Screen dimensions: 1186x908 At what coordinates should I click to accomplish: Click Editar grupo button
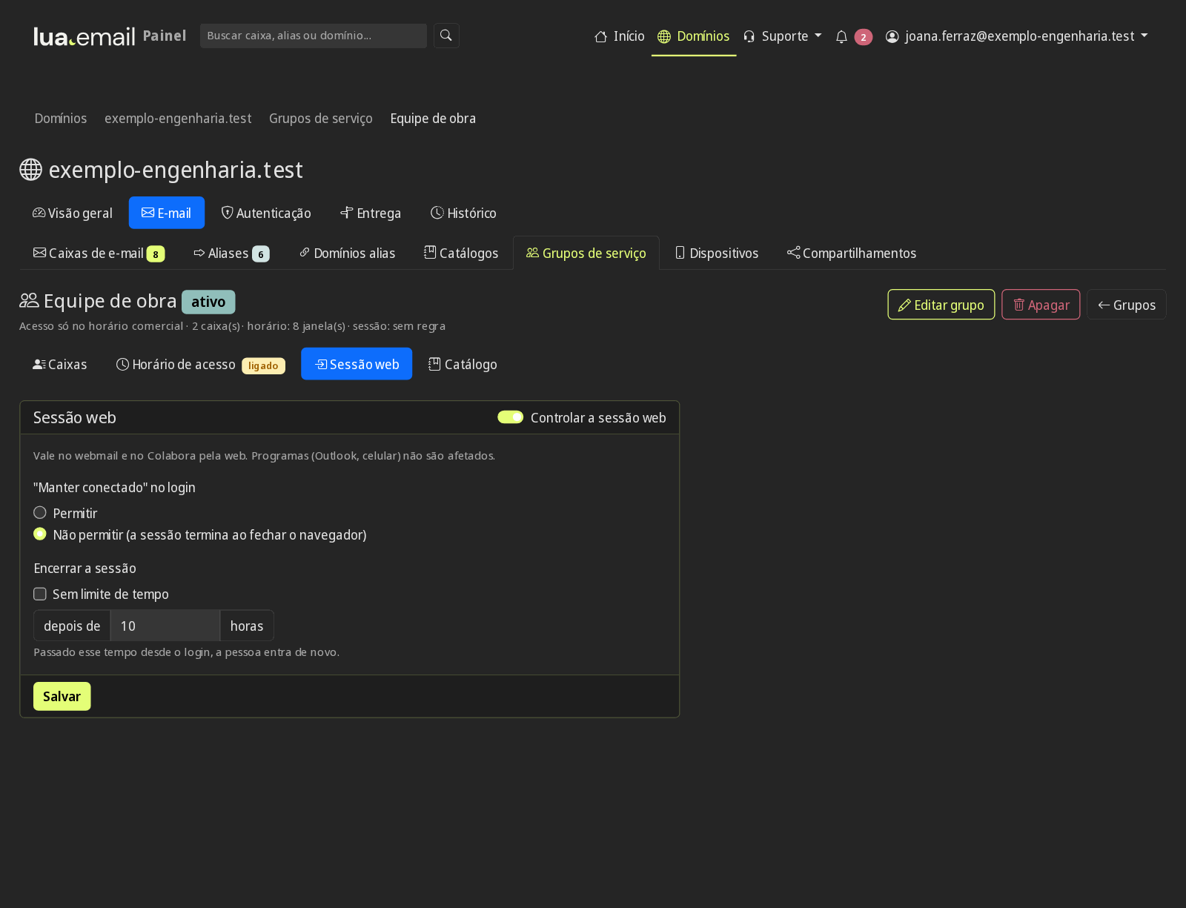(941, 305)
